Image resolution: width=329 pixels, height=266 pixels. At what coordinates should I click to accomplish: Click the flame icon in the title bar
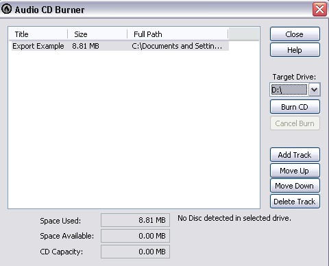pos(6,9)
